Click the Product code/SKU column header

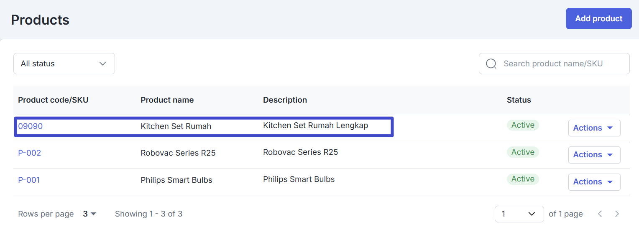click(53, 100)
